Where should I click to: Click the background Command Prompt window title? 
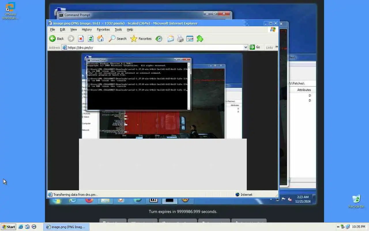coord(77,15)
